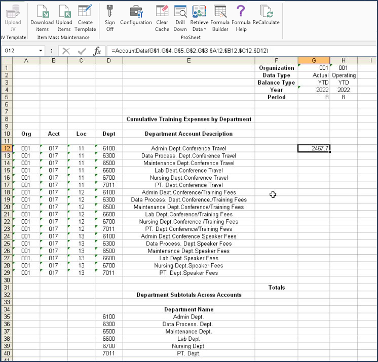Image resolution: width=378 pixels, height=362 pixels.
Task: Select row 31 header
Action: (6, 288)
